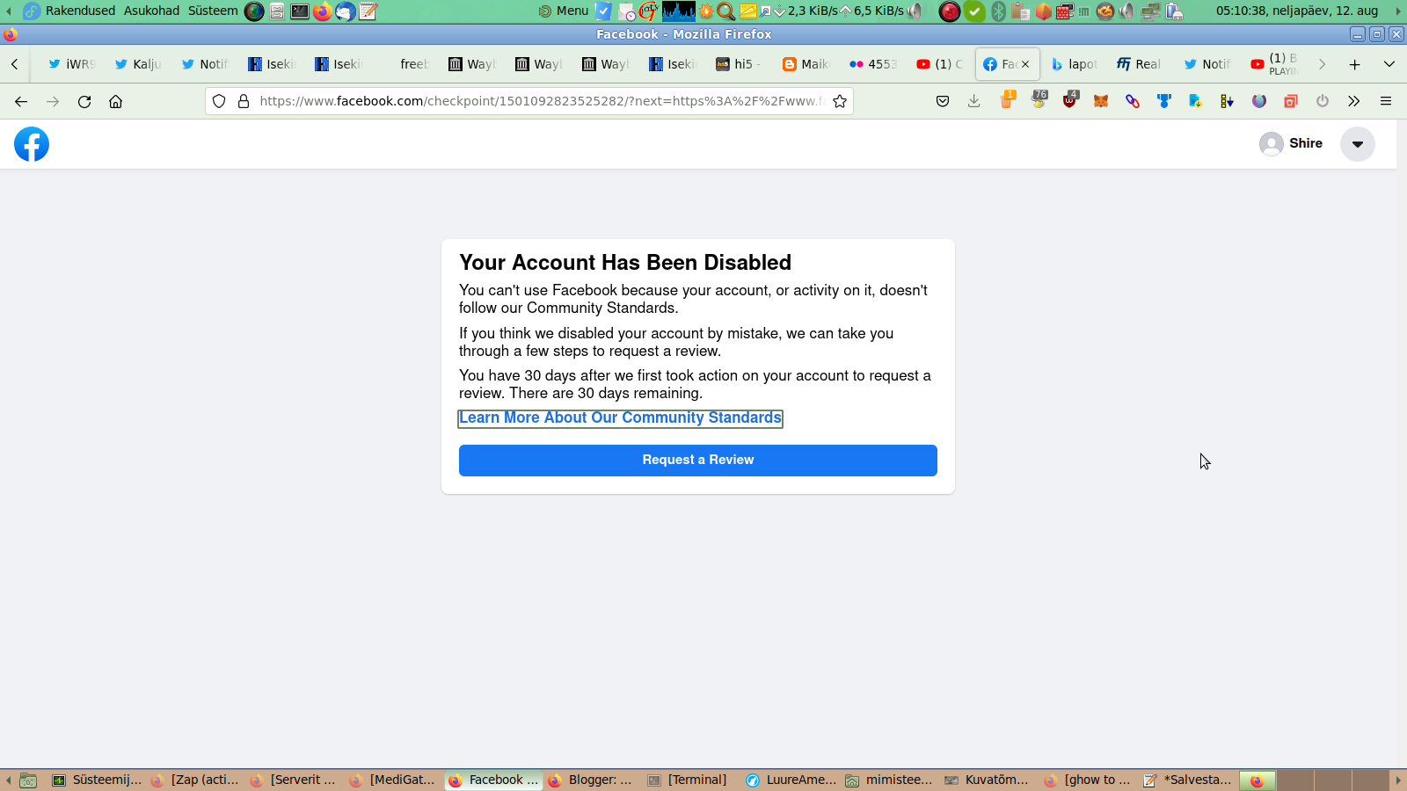The width and height of the screenshot is (1407, 791).
Task: Click the Bluetooth tray icon
Action: click(998, 11)
